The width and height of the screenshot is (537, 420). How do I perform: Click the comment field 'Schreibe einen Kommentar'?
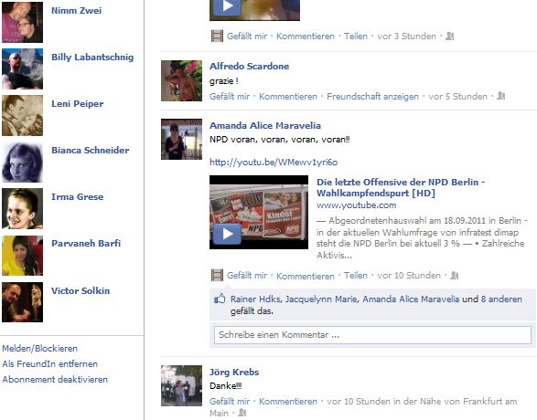[372, 335]
